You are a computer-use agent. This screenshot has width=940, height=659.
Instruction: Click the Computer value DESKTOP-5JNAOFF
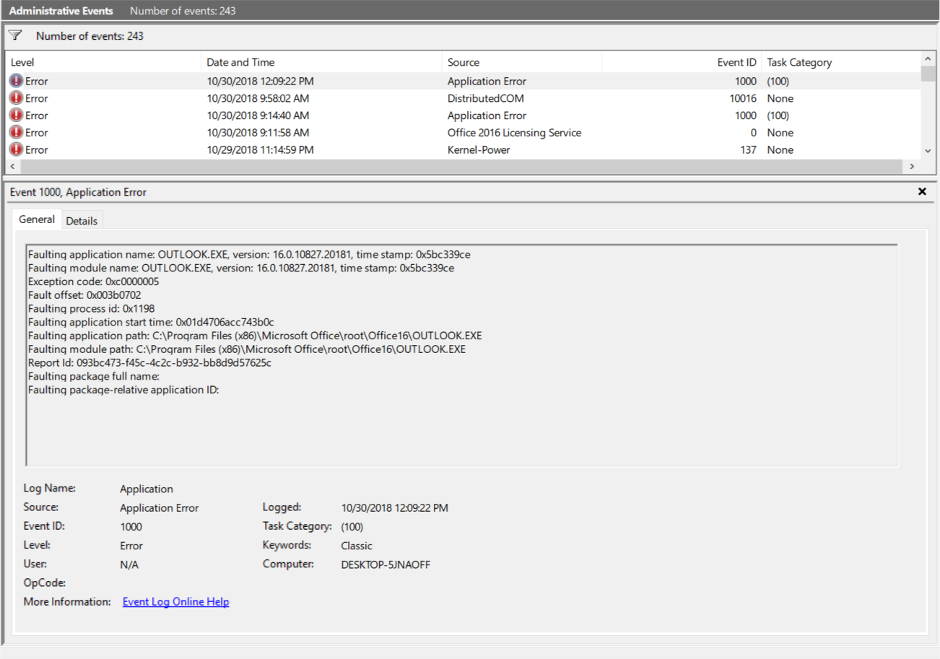click(386, 565)
